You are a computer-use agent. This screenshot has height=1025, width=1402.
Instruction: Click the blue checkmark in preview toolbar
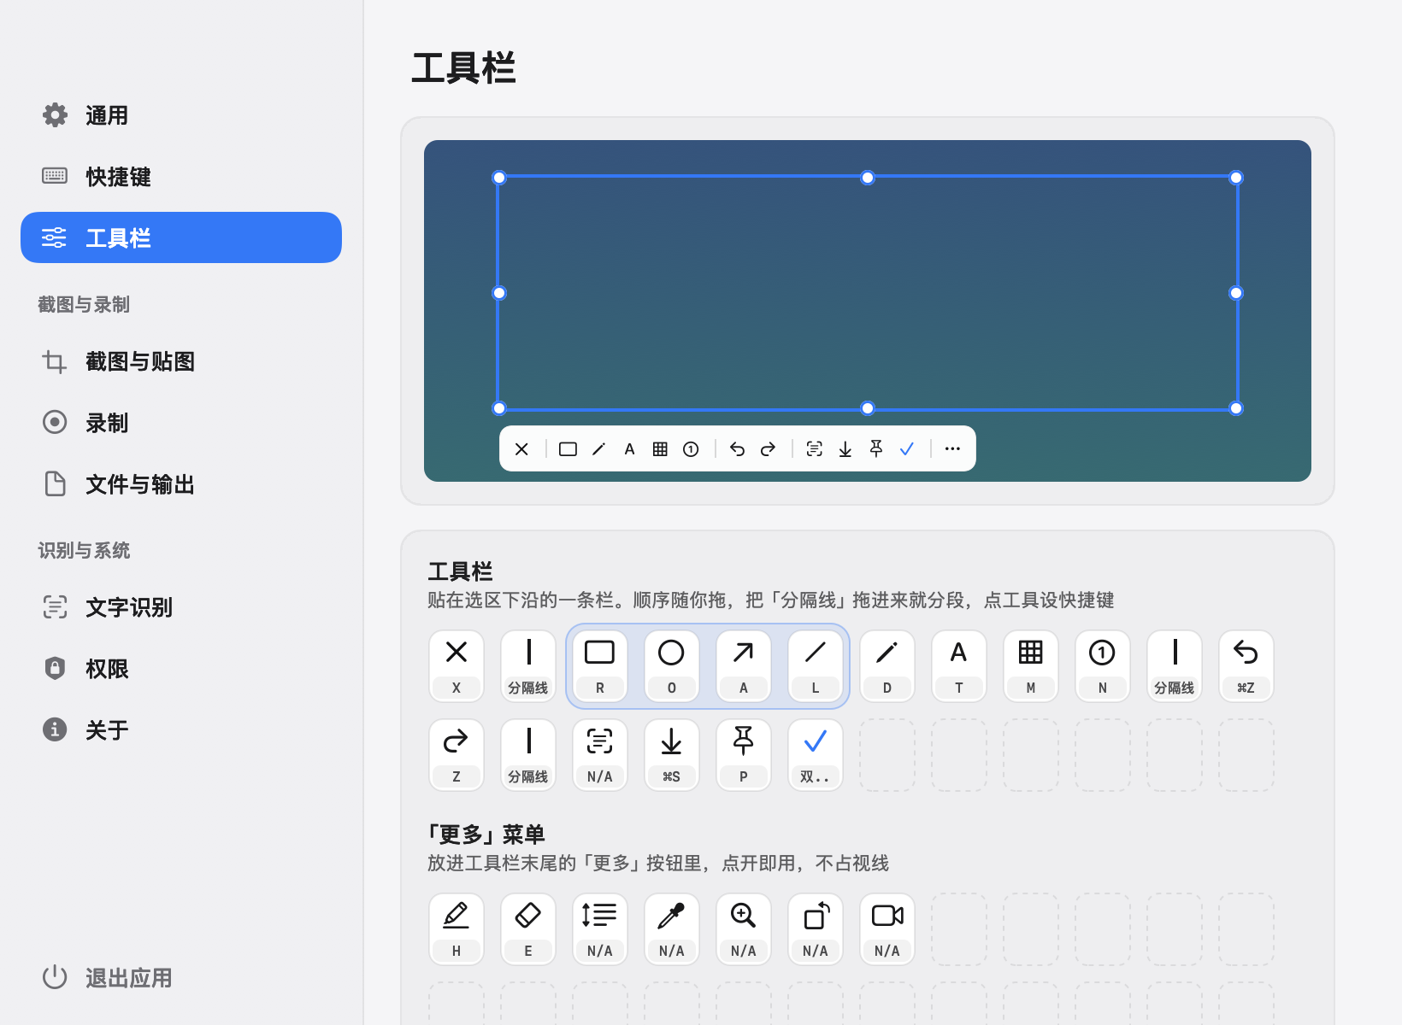click(907, 448)
